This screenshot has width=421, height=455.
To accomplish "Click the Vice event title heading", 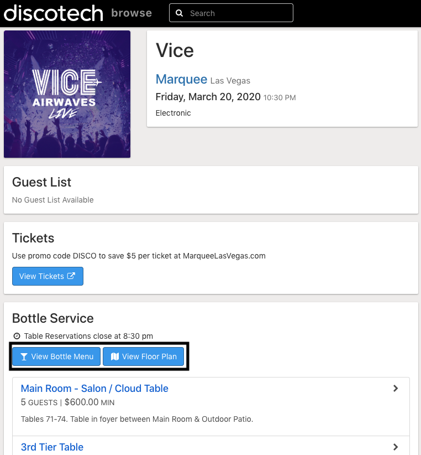I will click(x=175, y=50).
